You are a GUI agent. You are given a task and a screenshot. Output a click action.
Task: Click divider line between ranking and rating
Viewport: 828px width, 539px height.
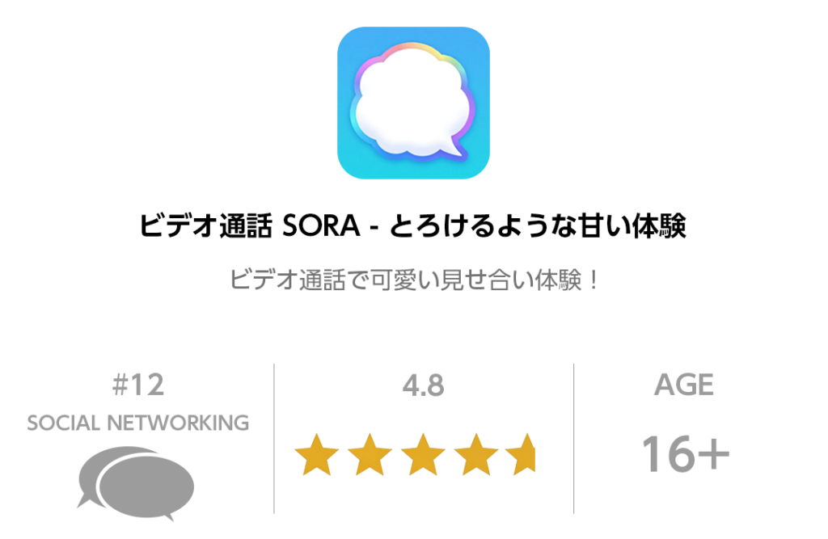point(274,438)
